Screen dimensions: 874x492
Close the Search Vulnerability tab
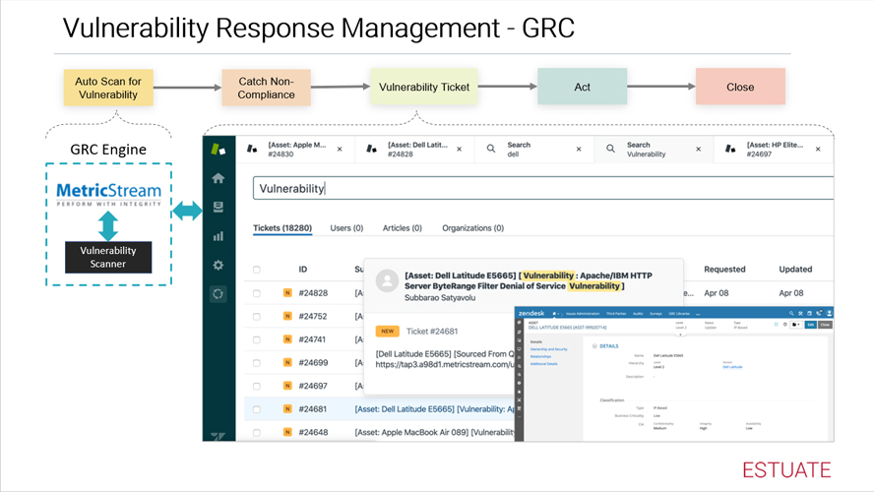click(x=699, y=150)
